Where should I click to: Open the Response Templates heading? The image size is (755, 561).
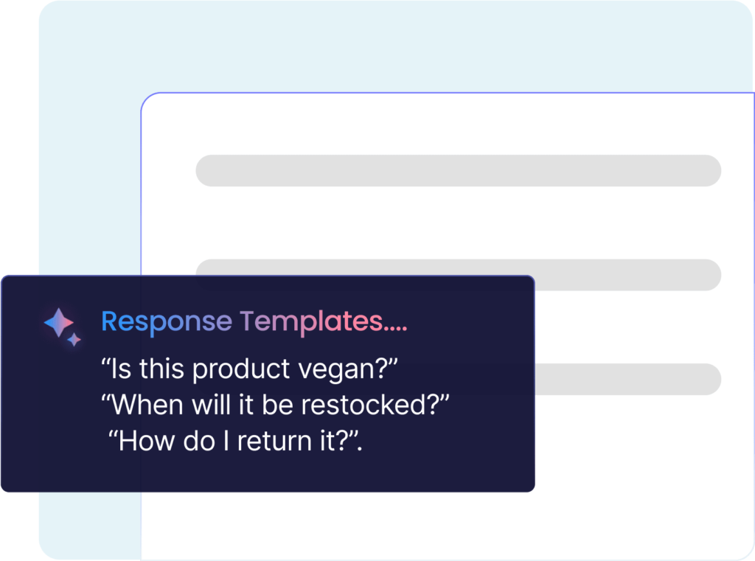click(254, 321)
